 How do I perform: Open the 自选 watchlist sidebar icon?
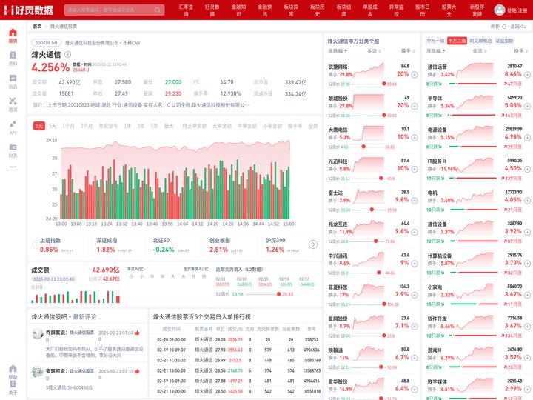click(13, 79)
